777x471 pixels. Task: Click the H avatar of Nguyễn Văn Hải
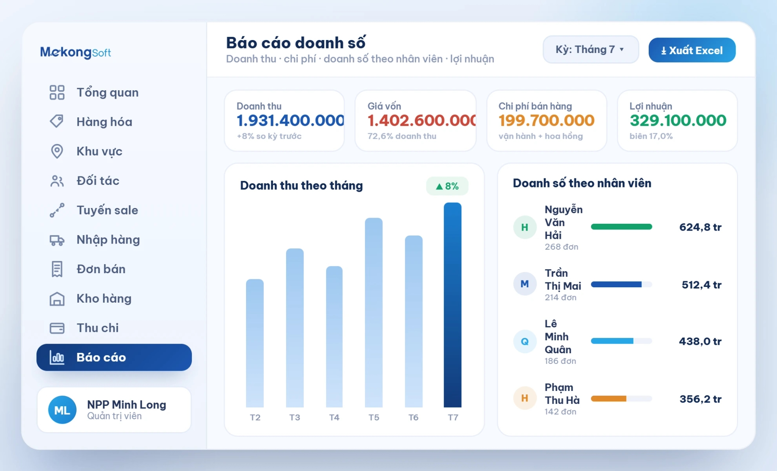[525, 227]
